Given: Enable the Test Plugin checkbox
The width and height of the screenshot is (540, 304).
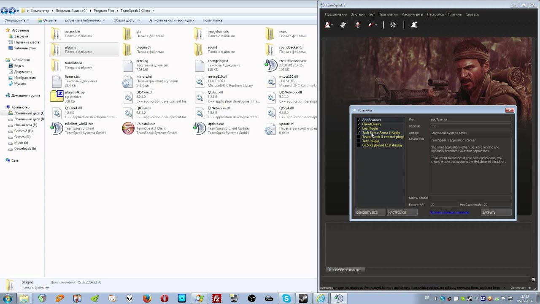Looking at the screenshot, I should click(359, 141).
